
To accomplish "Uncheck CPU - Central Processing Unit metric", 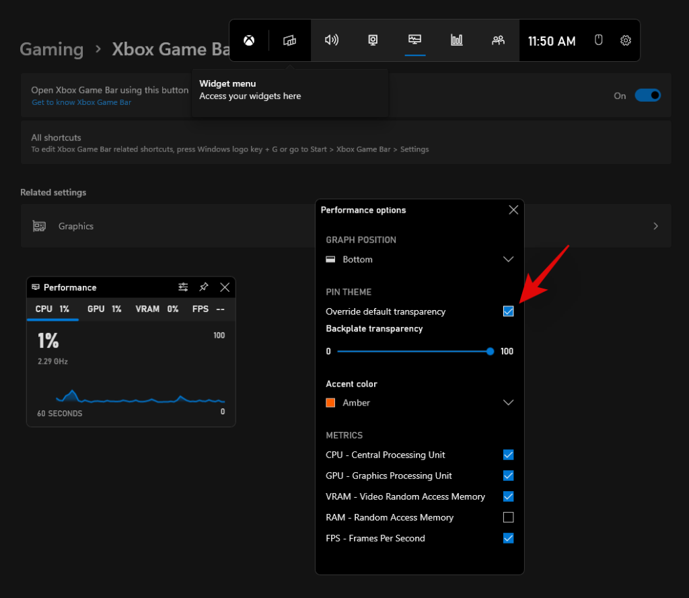I will pyautogui.click(x=509, y=455).
